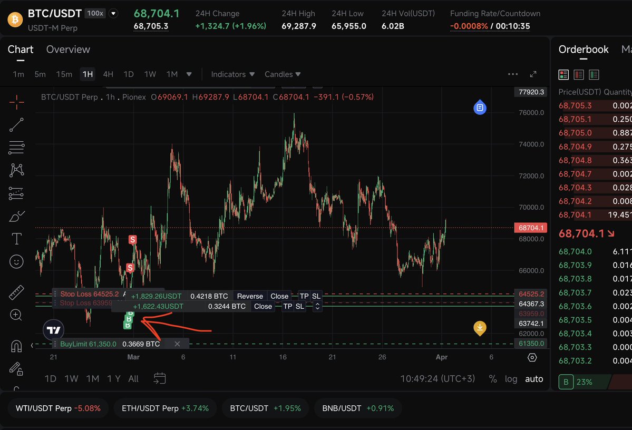Viewport: 632px width, 430px height.
Task: Open the BTC/USDT pair selector dropdown
Action: point(113,13)
